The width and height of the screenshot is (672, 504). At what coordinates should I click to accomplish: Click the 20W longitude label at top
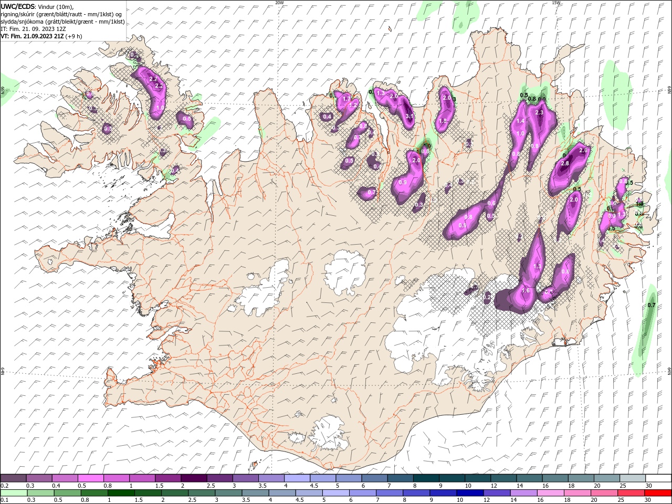280,3
